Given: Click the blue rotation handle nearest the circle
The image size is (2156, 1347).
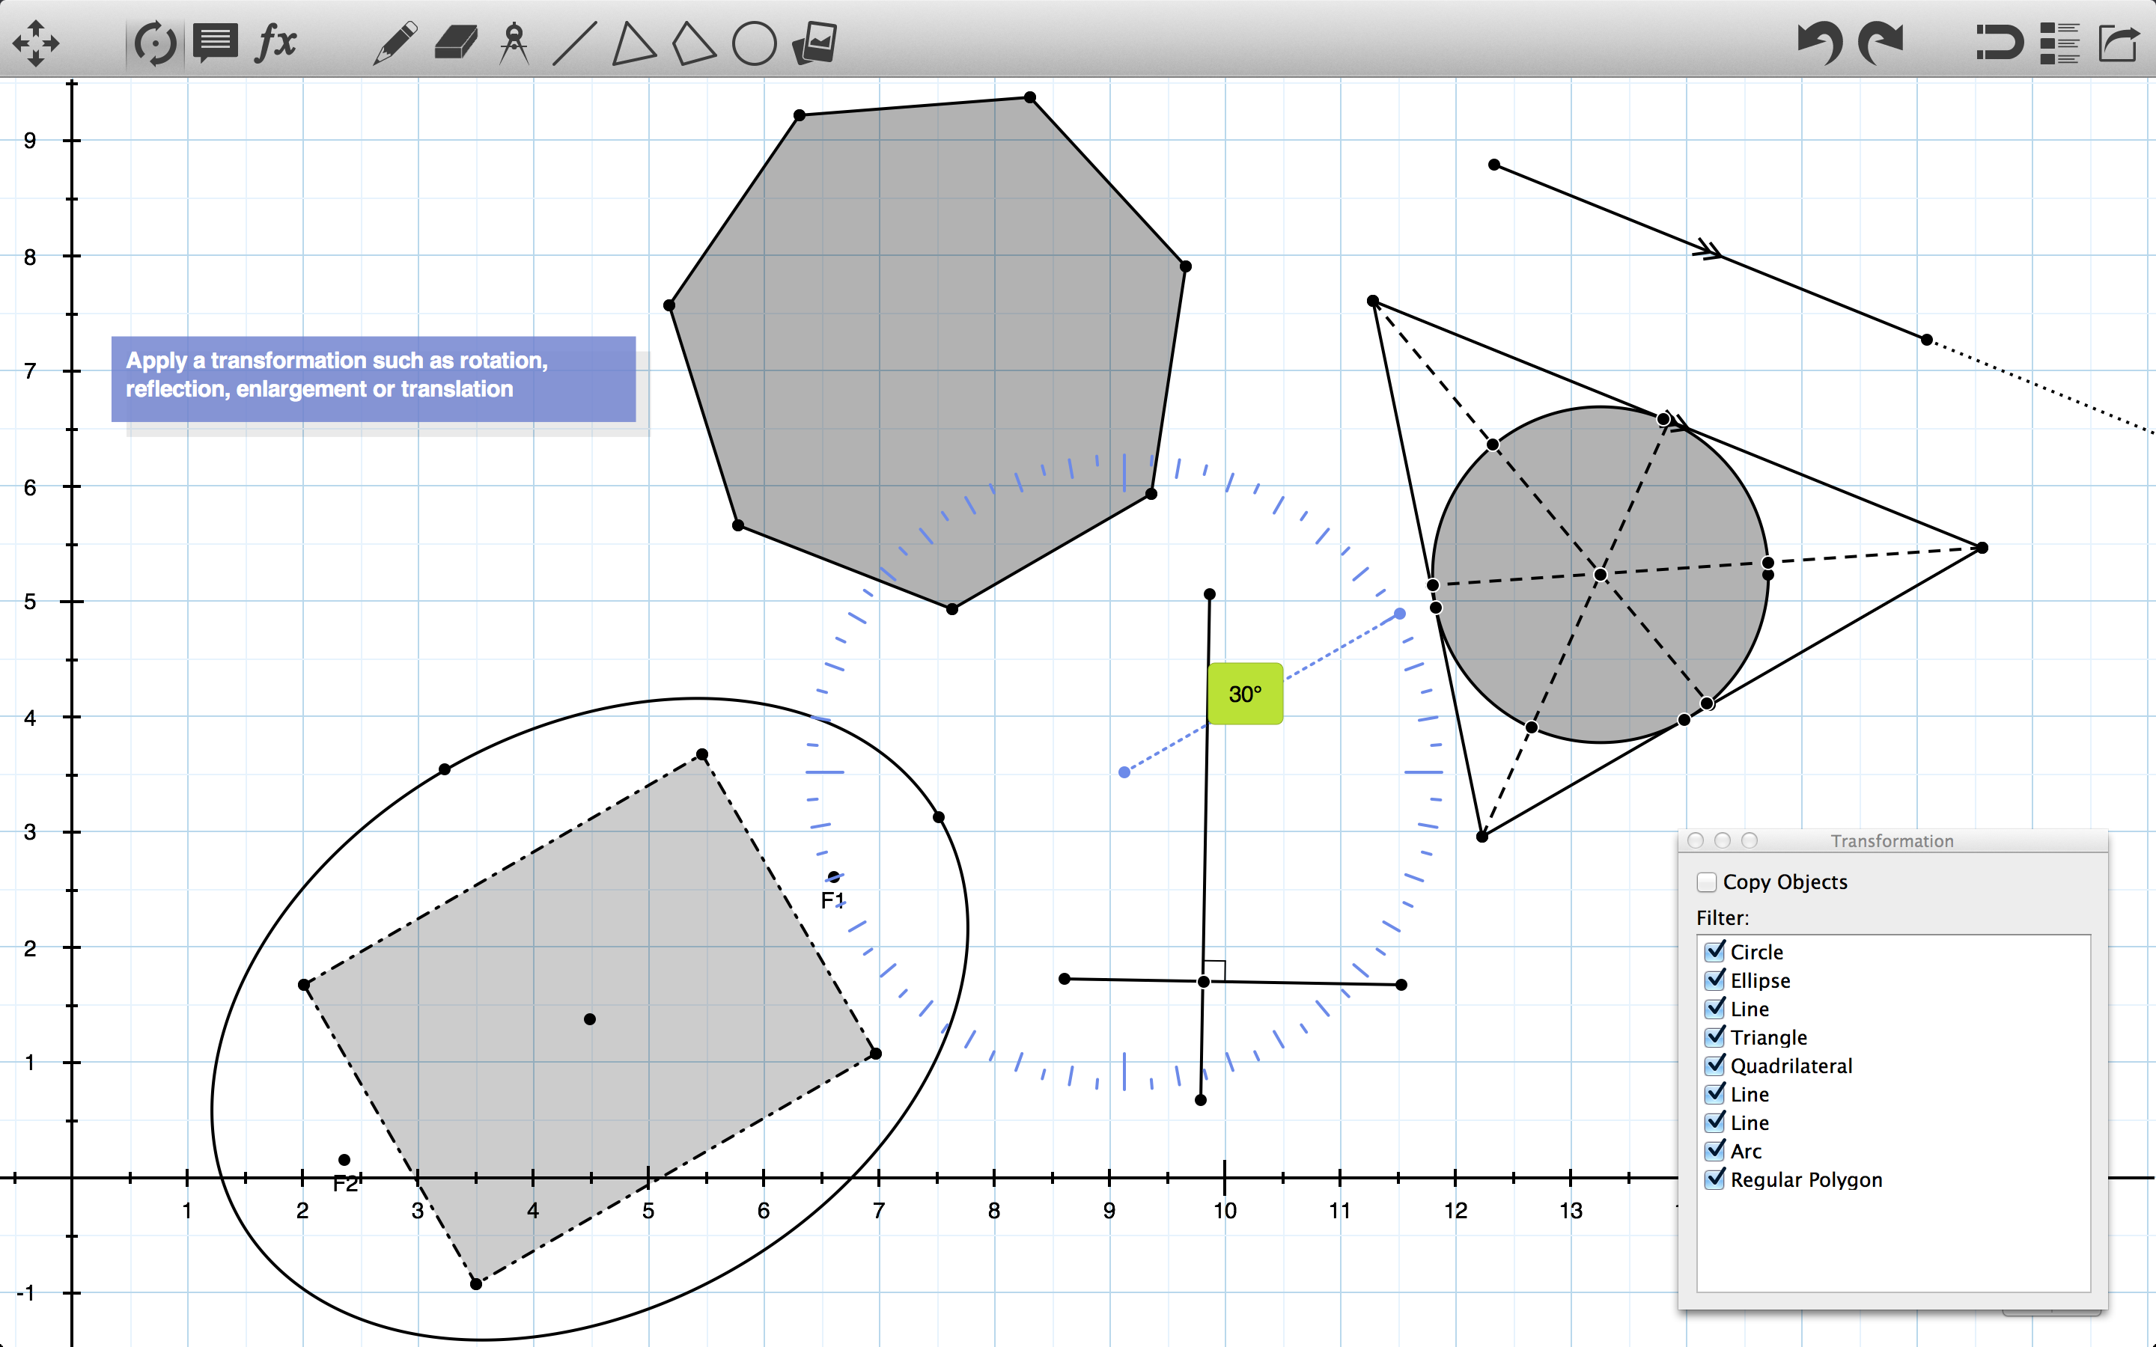Looking at the screenshot, I should tap(1400, 614).
